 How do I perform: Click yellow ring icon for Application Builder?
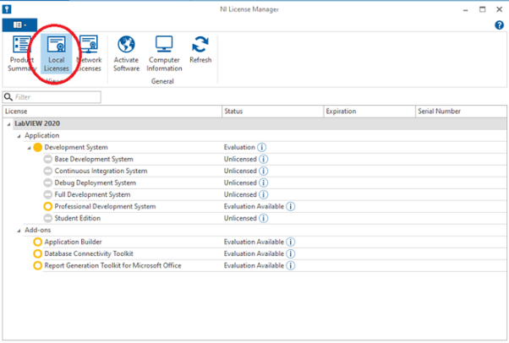38,242
